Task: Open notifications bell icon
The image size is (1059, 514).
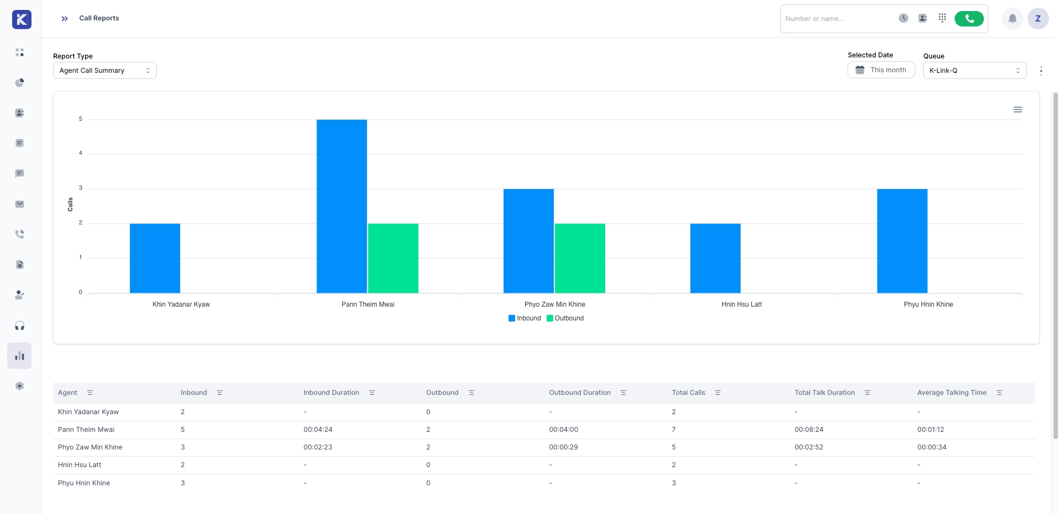Action: pyautogui.click(x=1012, y=19)
